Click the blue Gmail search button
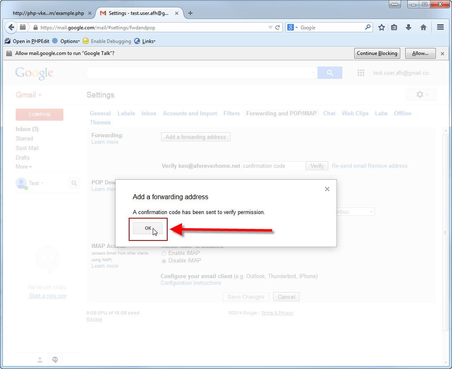452x369 pixels. click(329, 73)
